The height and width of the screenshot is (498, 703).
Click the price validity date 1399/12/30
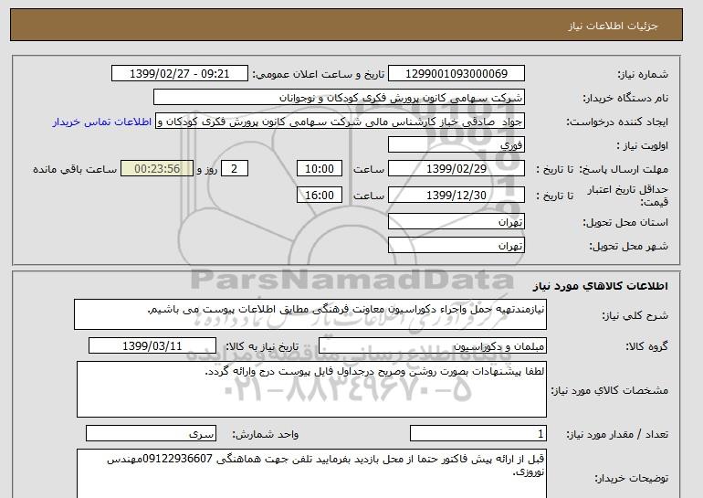(x=456, y=195)
